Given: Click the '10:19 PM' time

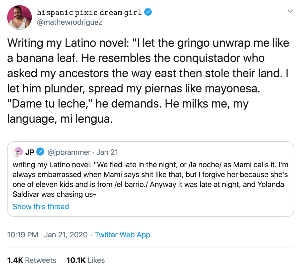Looking at the screenshot, I should pyautogui.click(x=23, y=235).
